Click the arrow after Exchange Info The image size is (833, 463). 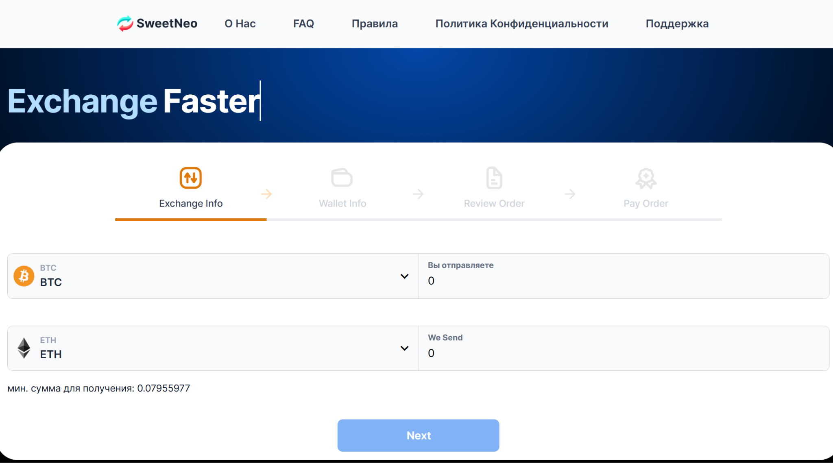[266, 194]
